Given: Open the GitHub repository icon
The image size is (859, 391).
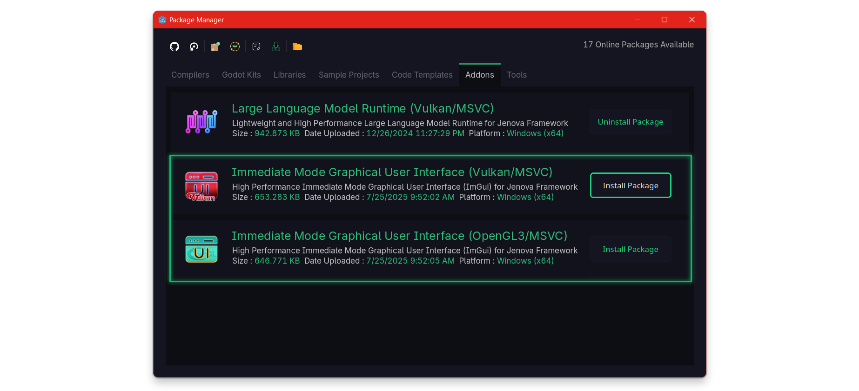Looking at the screenshot, I should tap(174, 46).
